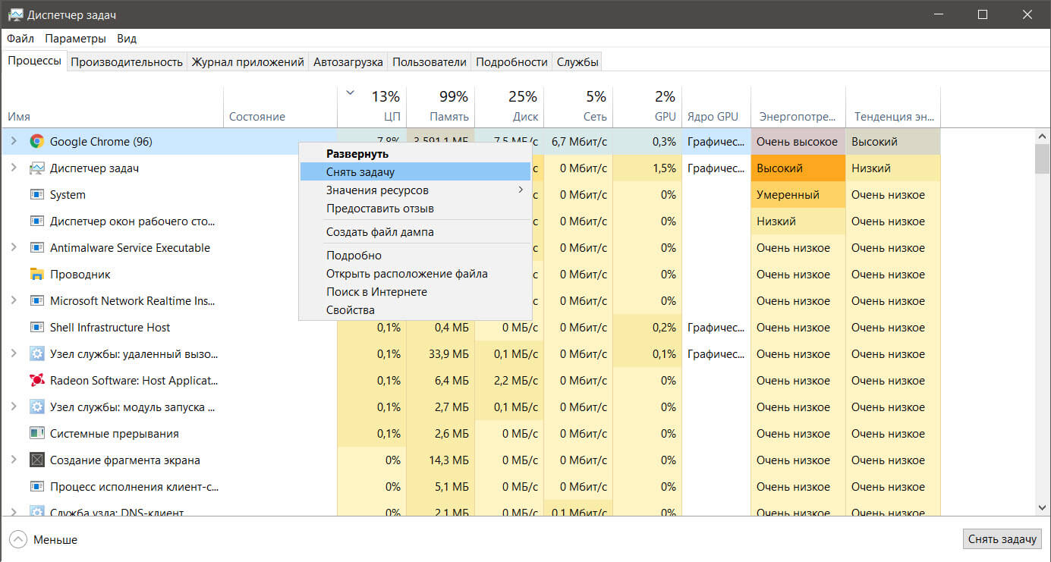Click the Shell Infrastructure Host icon
1051x562 pixels.
coord(36,327)
